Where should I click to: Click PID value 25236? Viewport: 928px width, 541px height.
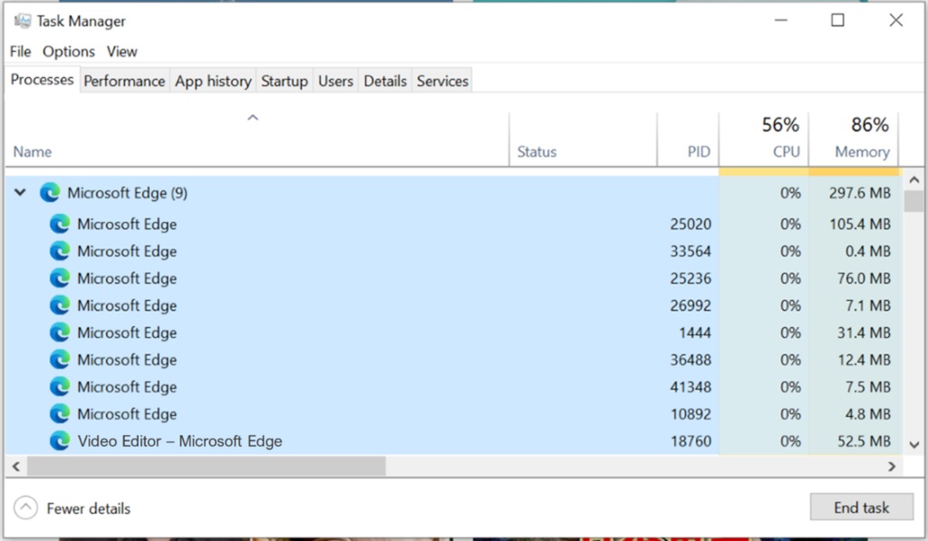(x=691, y=279)
